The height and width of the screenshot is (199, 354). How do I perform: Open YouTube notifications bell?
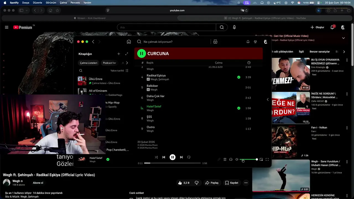pos(332,27)
